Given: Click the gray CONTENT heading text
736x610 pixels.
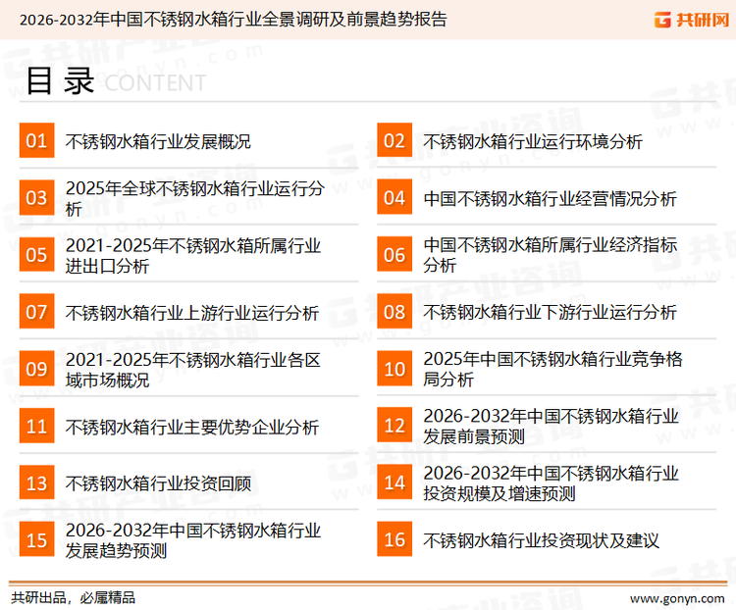Looking at the screenshot, I should tap(155, 83).
